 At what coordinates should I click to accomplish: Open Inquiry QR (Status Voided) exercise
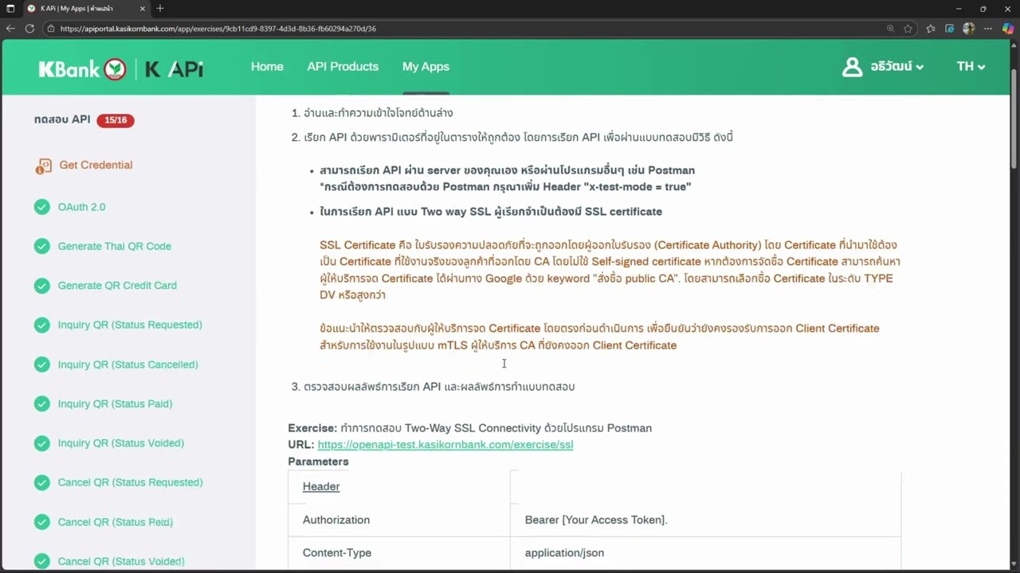click(x=120, y=443)
